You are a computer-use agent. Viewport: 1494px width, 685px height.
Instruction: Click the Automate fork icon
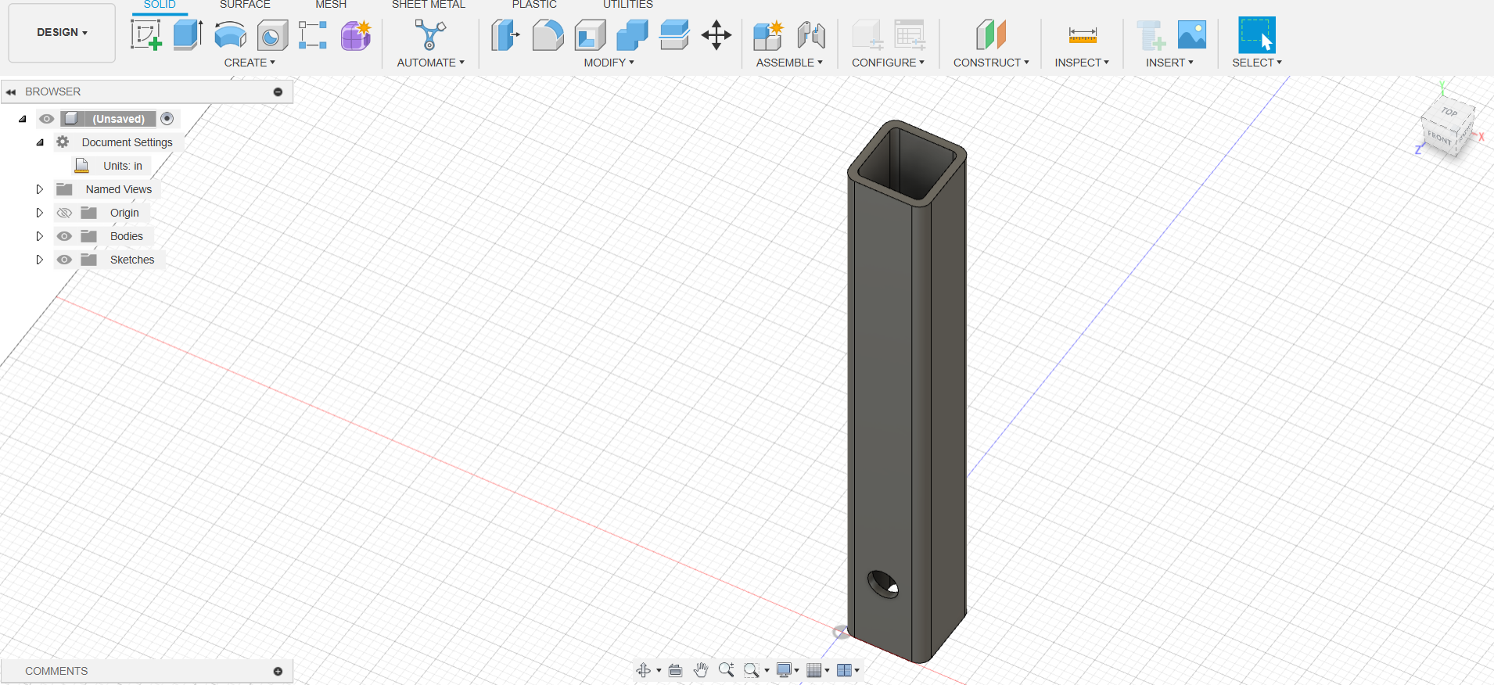point(430,35)
